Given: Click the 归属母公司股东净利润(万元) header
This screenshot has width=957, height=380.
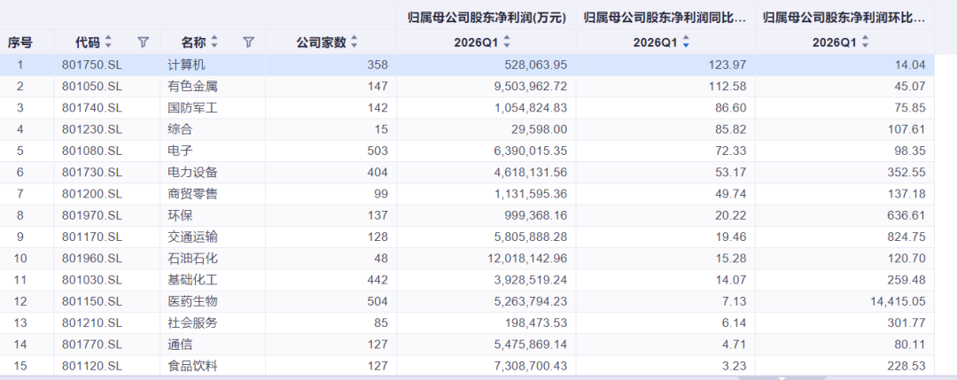Looking at the screenshot, I should (487, 18).
